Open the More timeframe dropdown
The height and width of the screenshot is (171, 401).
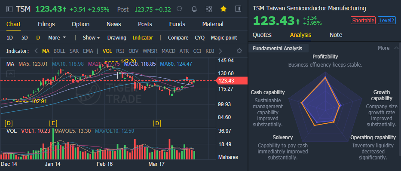[57, 37]
